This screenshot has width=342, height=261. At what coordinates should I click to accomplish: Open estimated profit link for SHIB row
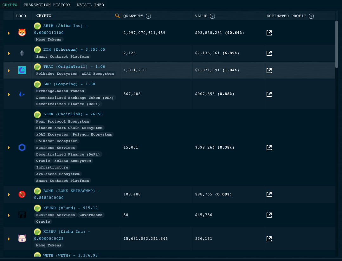[x=269, y=33]
